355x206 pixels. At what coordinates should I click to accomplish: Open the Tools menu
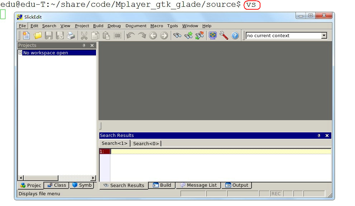tap(173, 26)
